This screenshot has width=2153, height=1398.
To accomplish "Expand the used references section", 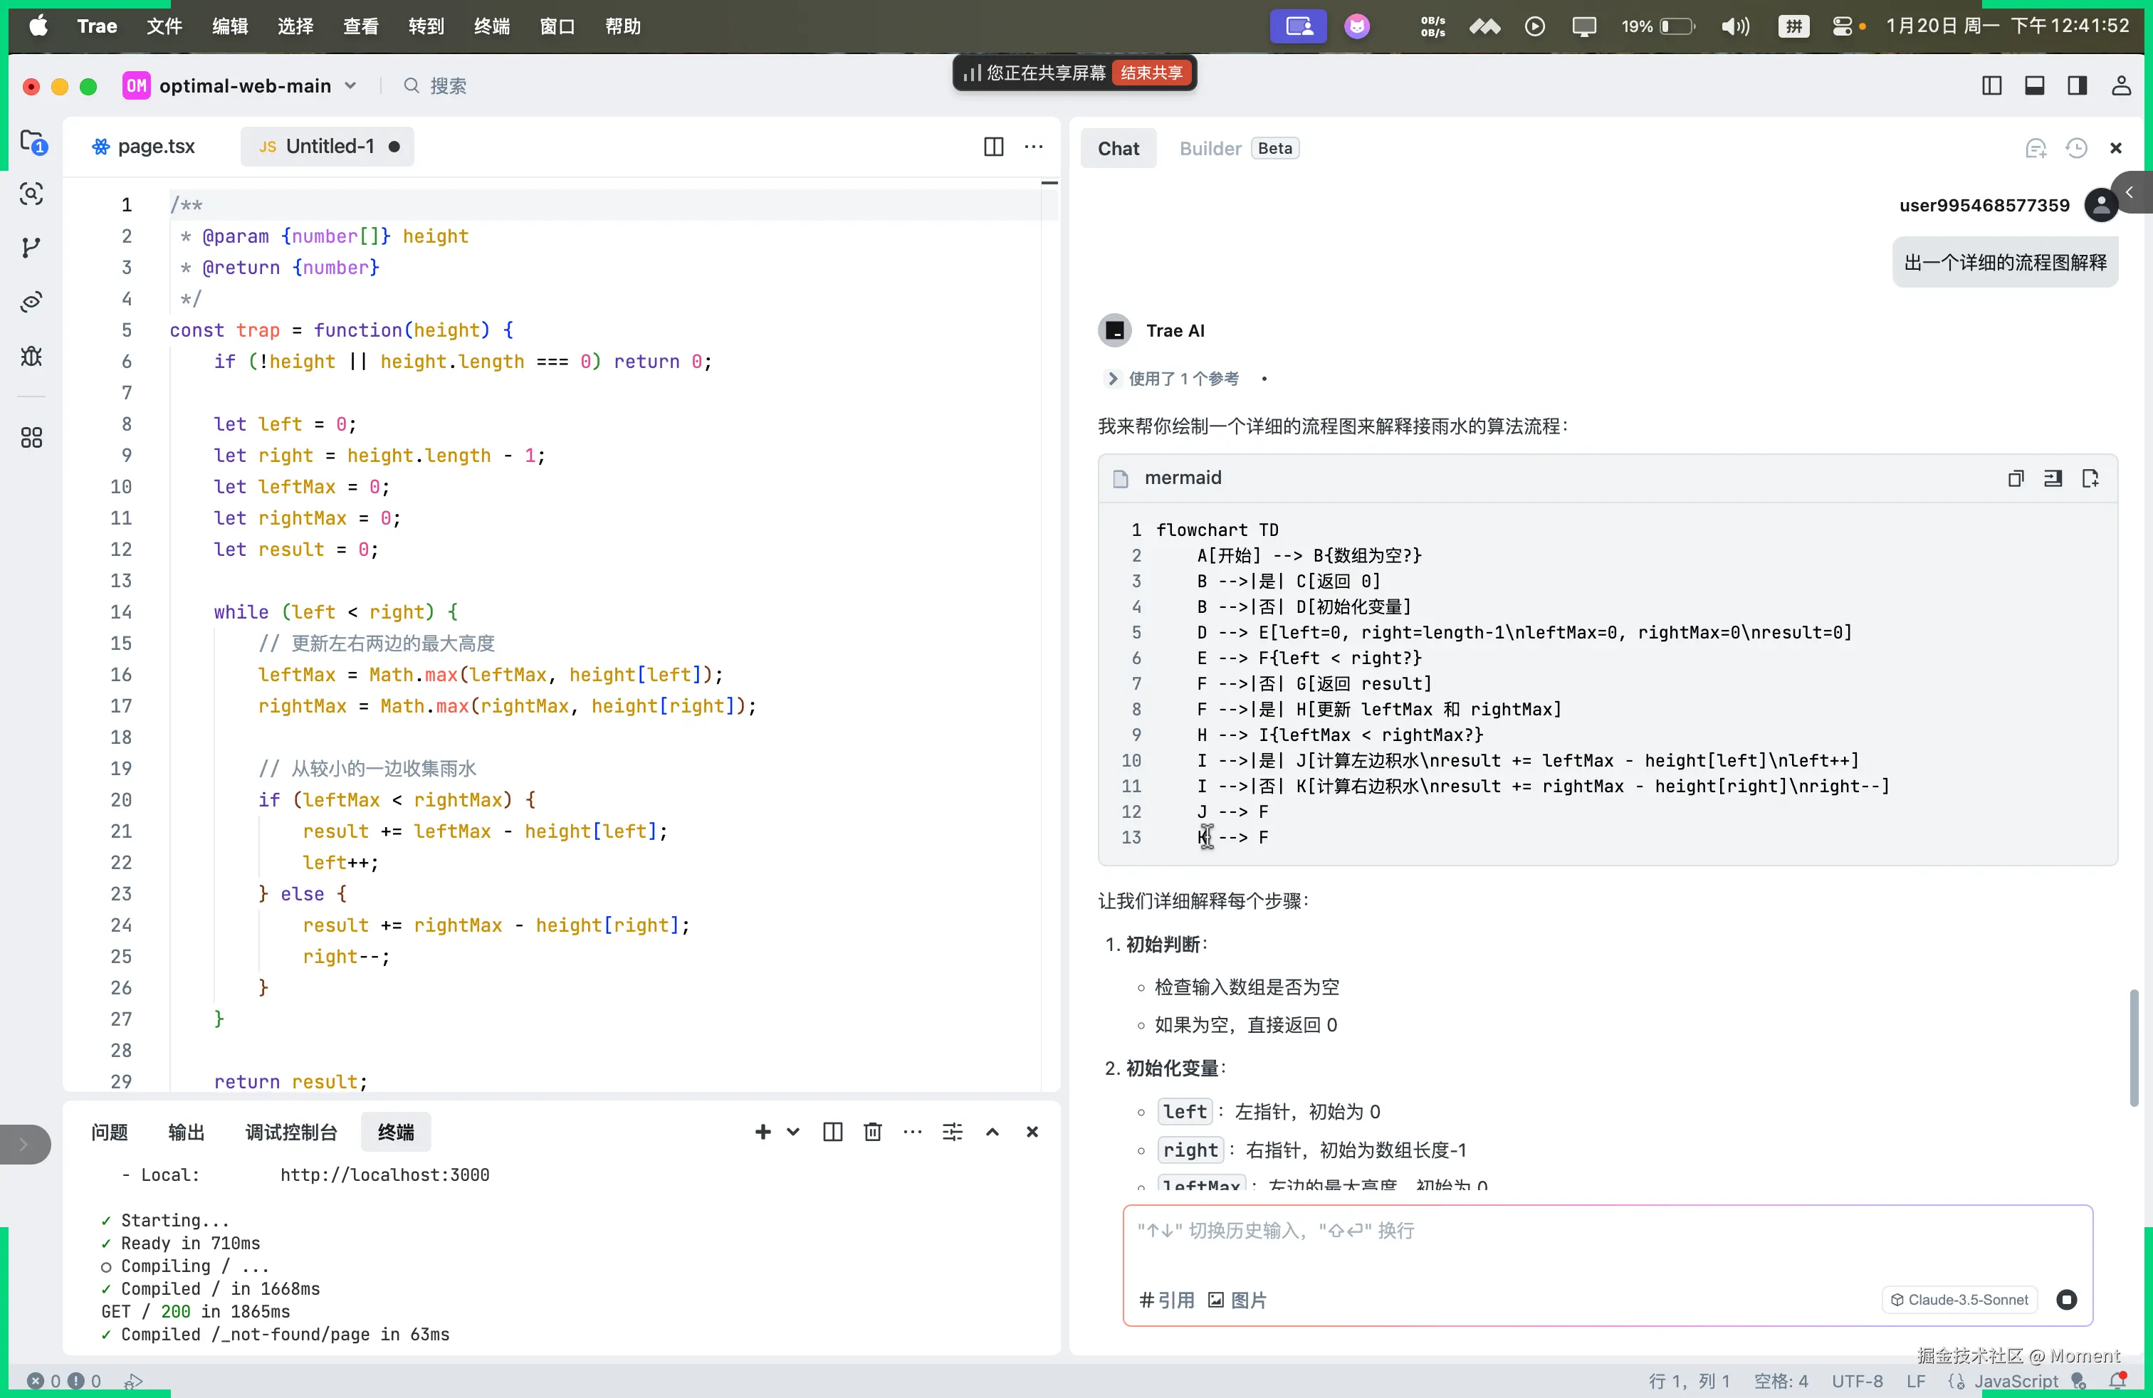I will click(1112, 379).
